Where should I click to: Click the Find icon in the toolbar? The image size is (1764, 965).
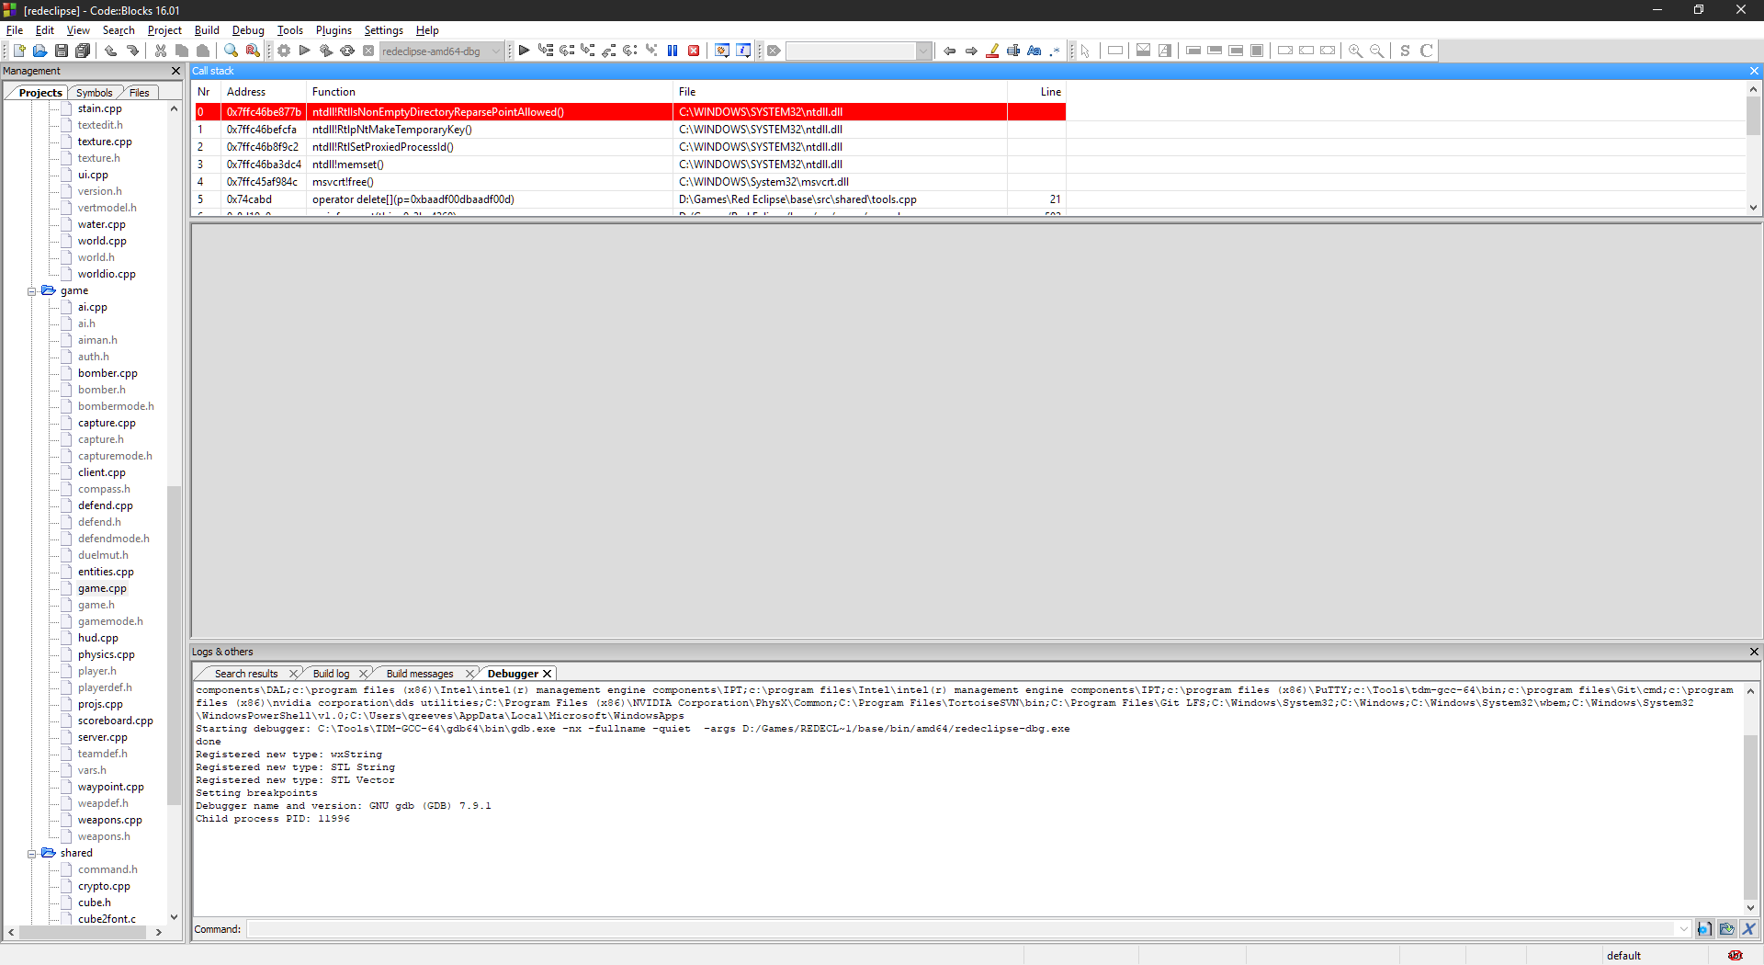(231, 51)
